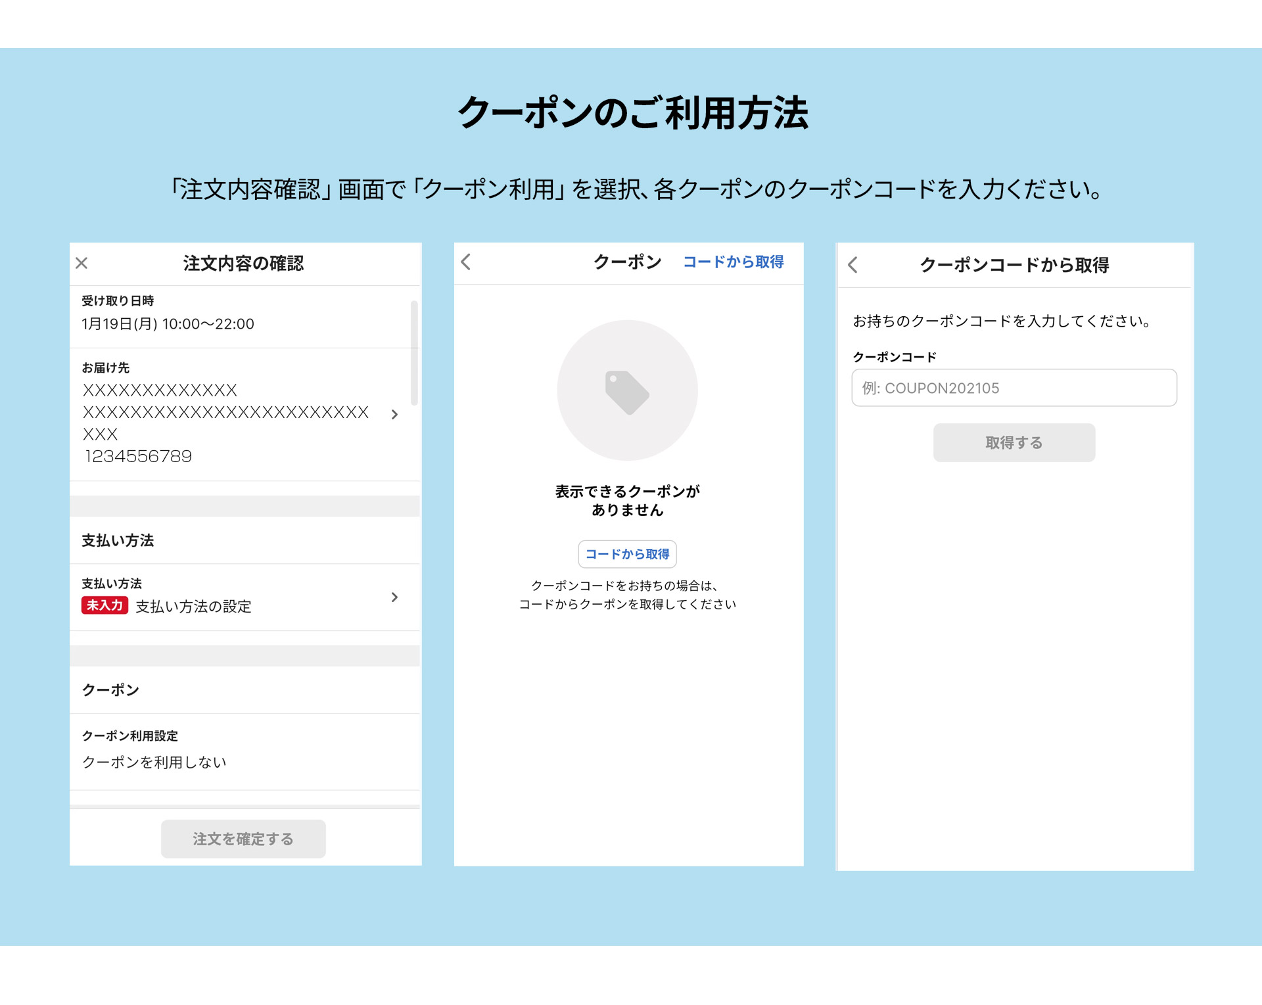Click scrollbar in order confirmation panel
Screen dimensions: 1262x1005
click(414, 352)
